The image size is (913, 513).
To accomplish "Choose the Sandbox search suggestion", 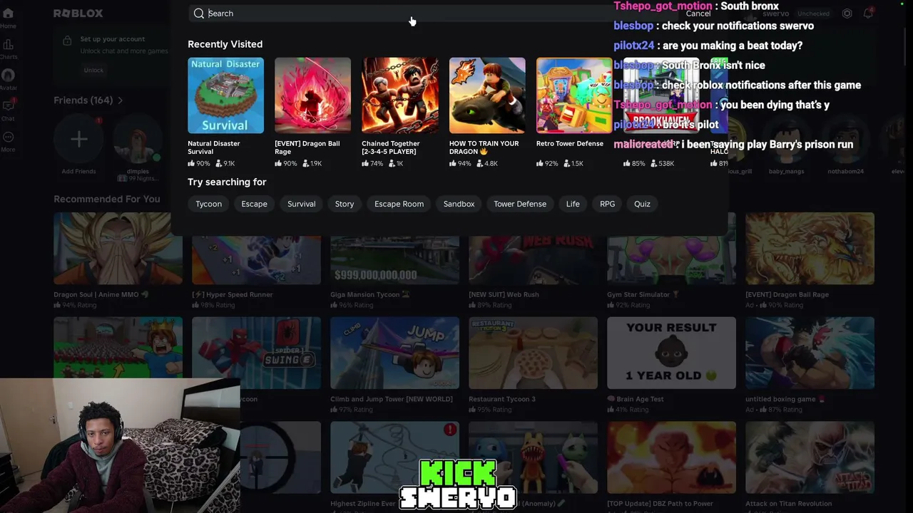I will click(459, 204).
